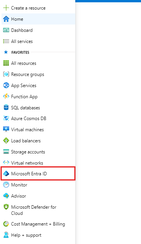
Task: Select Microsoft Entra ID in favorites
Action: tap(38, 174)
